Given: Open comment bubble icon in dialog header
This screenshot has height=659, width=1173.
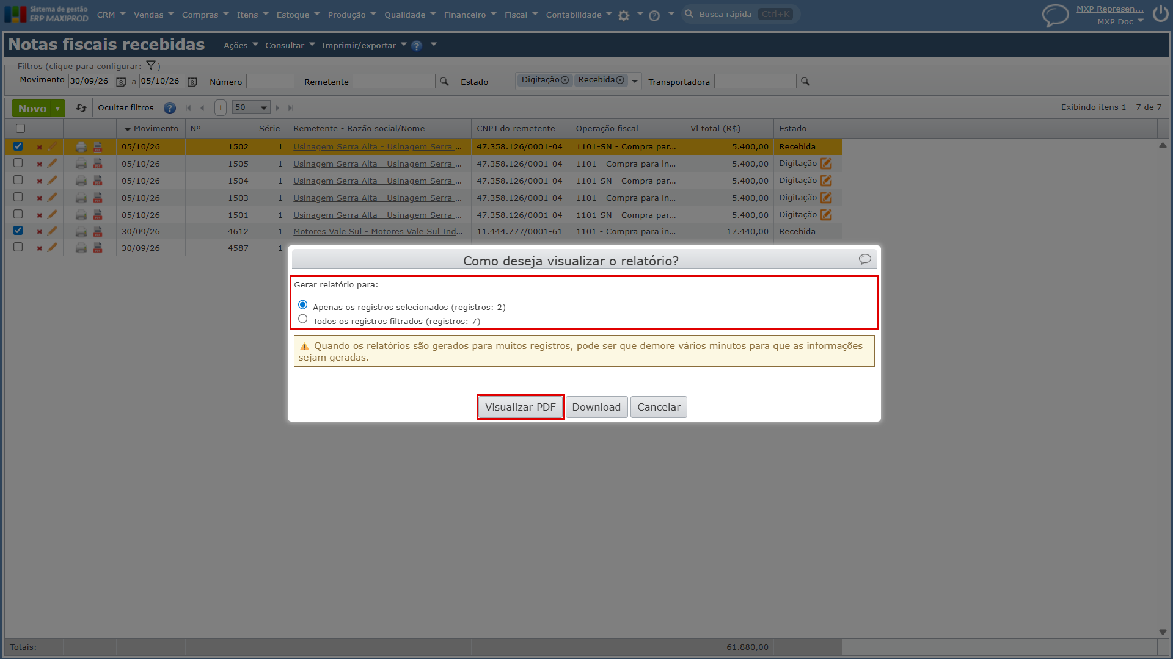Looking at the screenshot, I should click(x=864, y=259).
